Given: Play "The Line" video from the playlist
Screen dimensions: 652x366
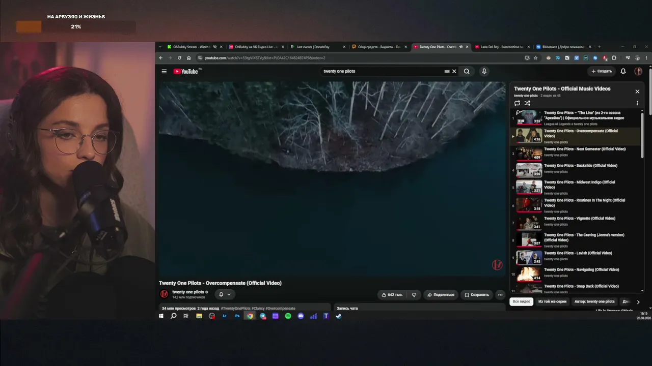Looking at the screenshot, I should pos(576,118).
